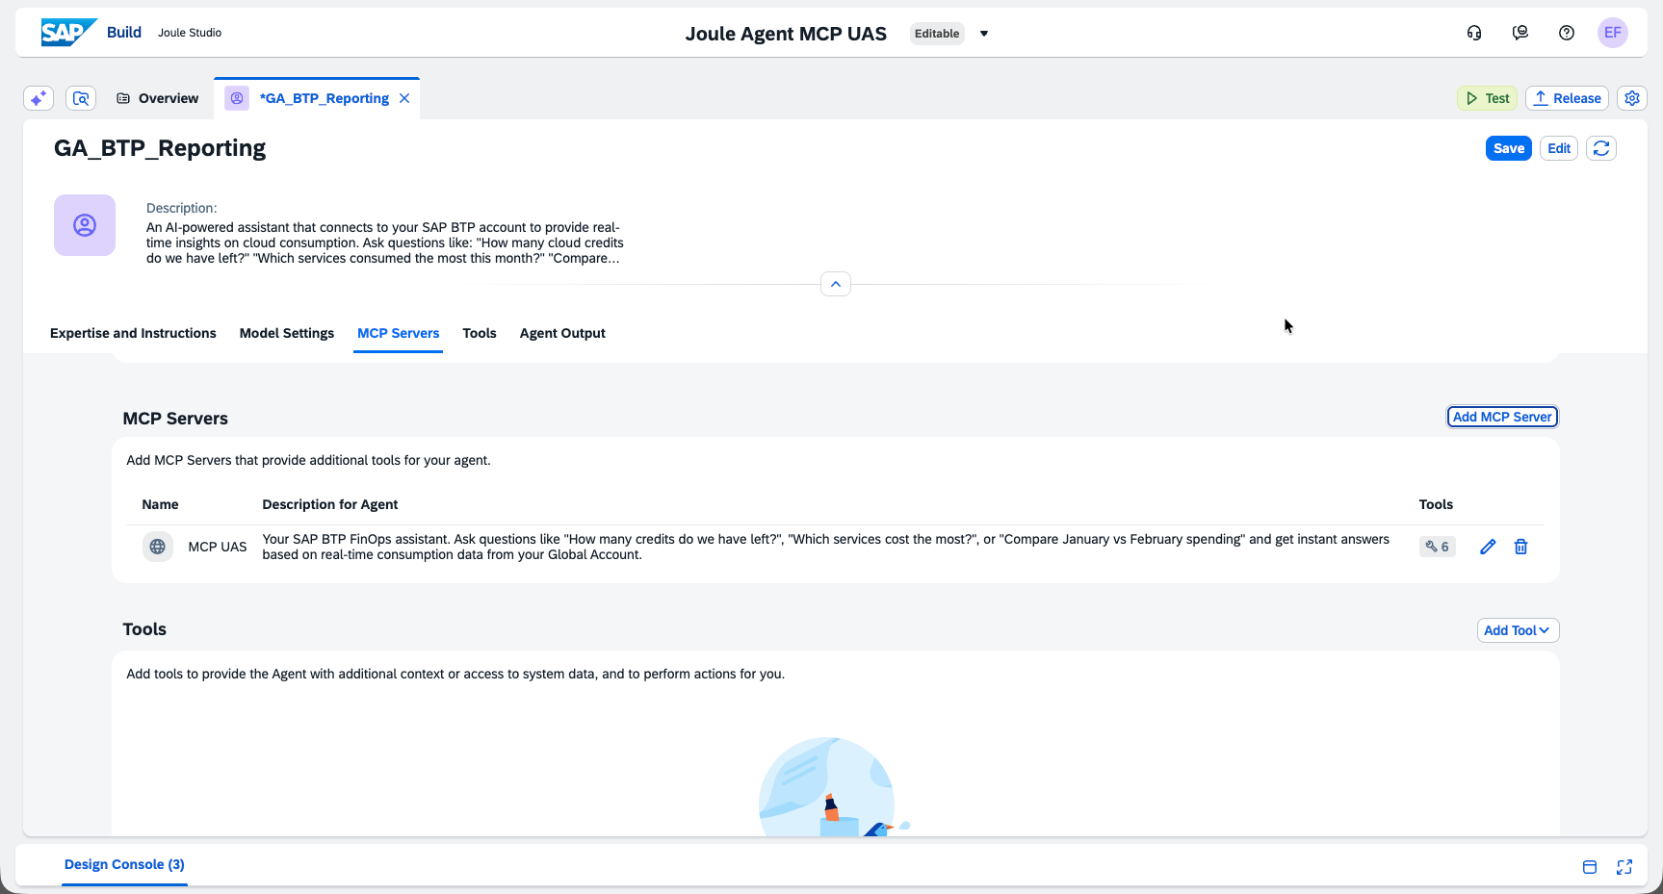Click the MCP UAS server name
The height and width of the screenshot is (894, 1663).
pyautogui.click(x=218, y=547)
